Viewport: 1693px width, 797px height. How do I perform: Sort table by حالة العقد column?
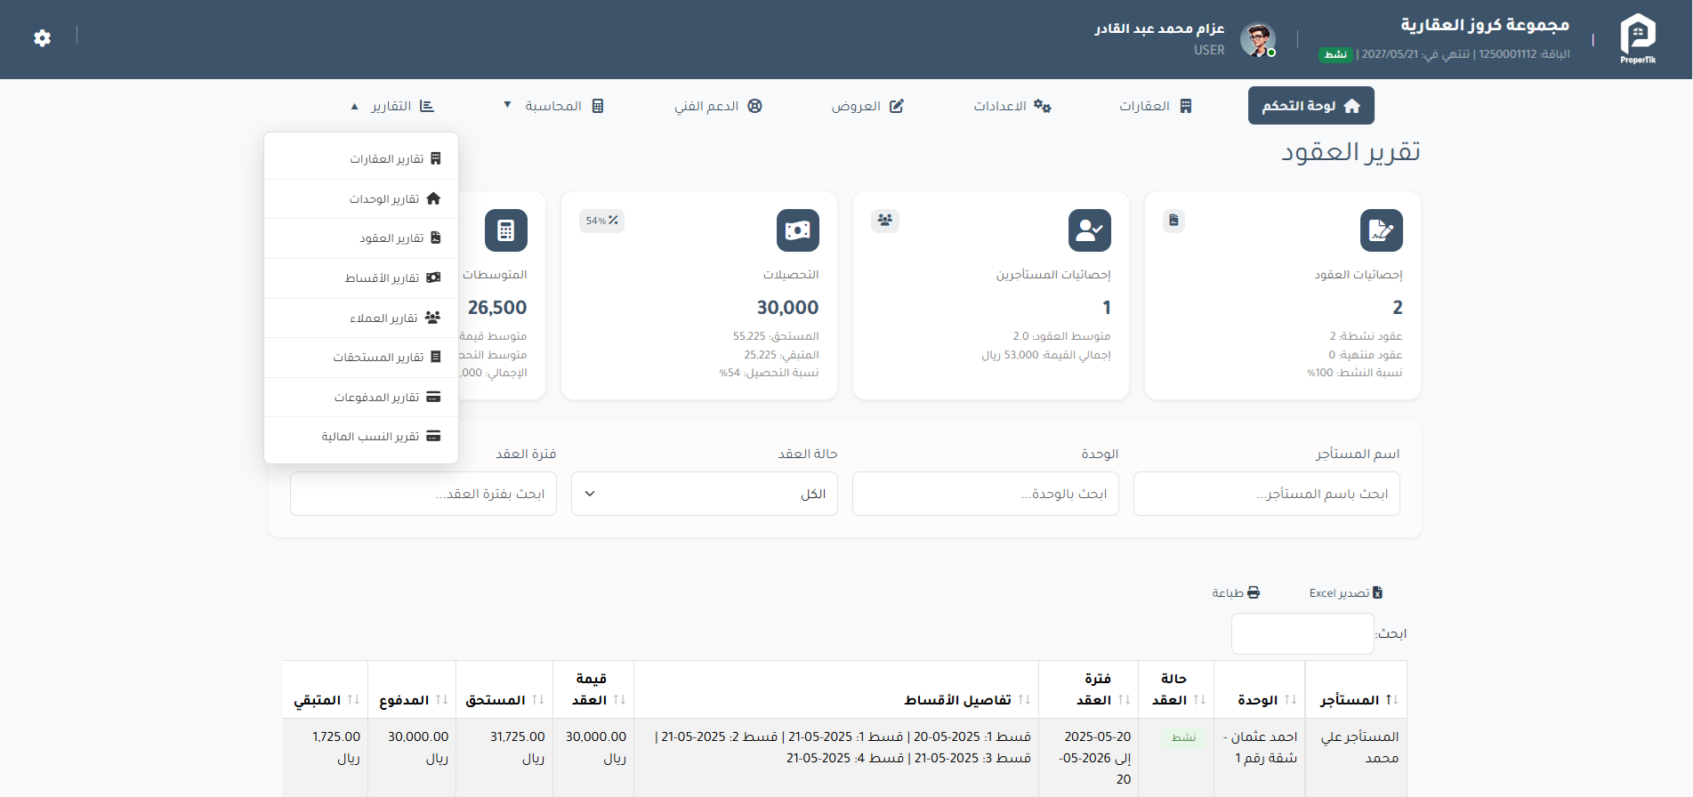[1175, 689]
